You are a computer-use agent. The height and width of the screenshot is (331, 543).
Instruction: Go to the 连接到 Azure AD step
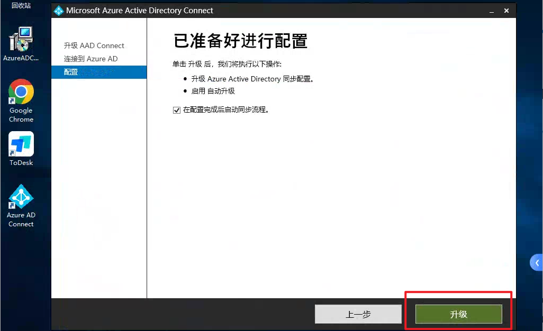click(91, 59)
